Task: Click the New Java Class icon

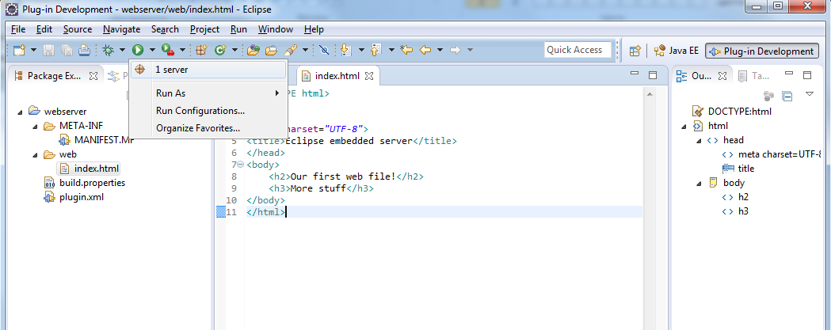Action: pos(220,51)
